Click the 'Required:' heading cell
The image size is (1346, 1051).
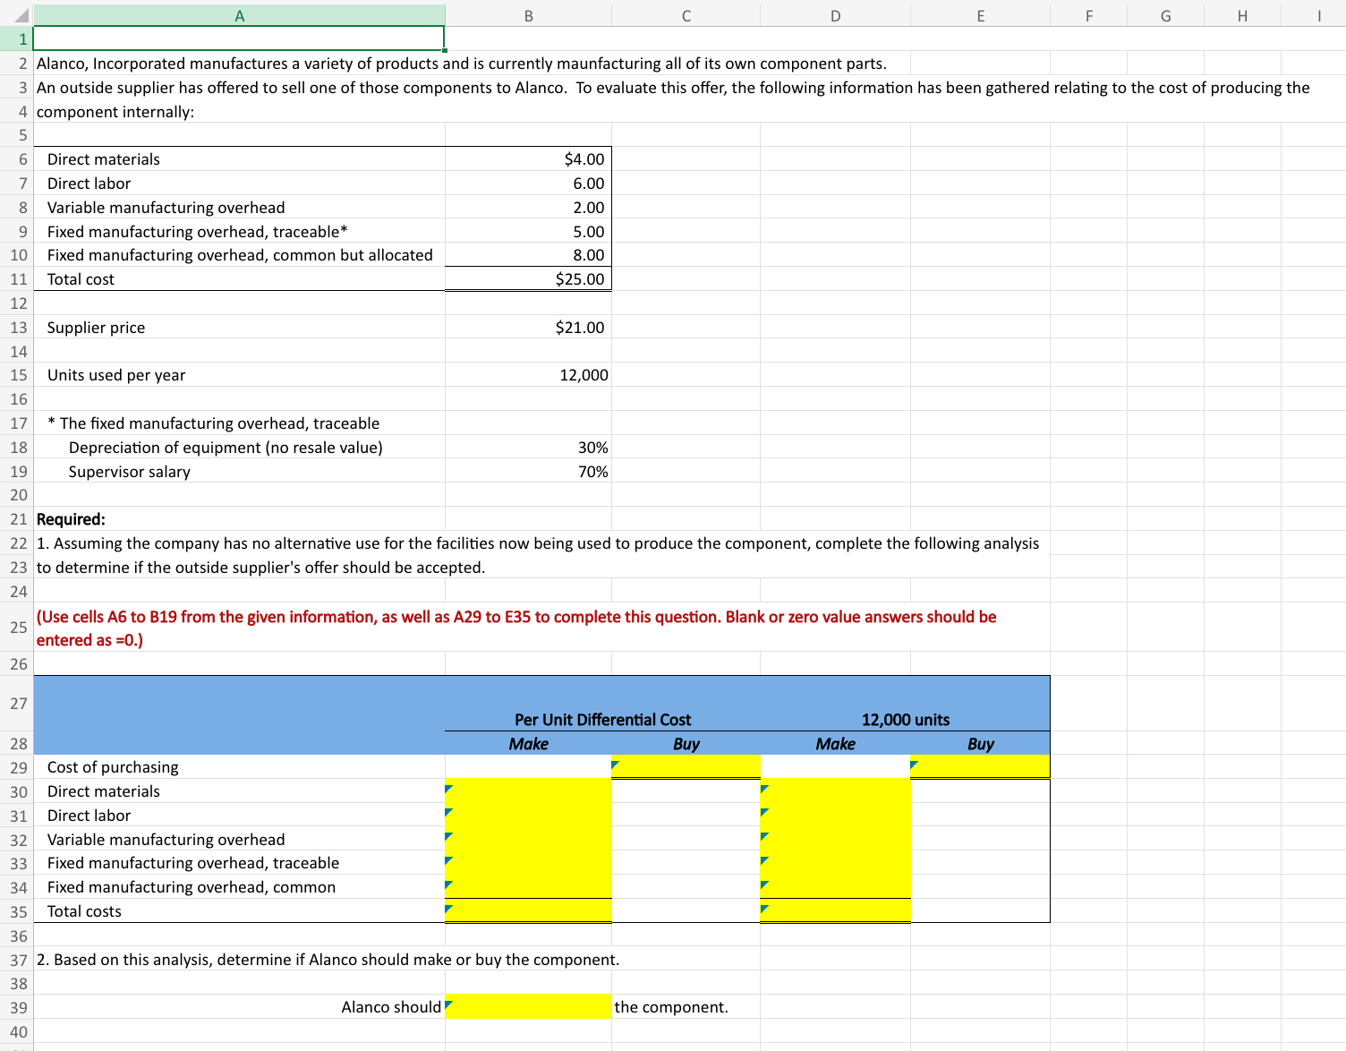click(x=239, y=519)
